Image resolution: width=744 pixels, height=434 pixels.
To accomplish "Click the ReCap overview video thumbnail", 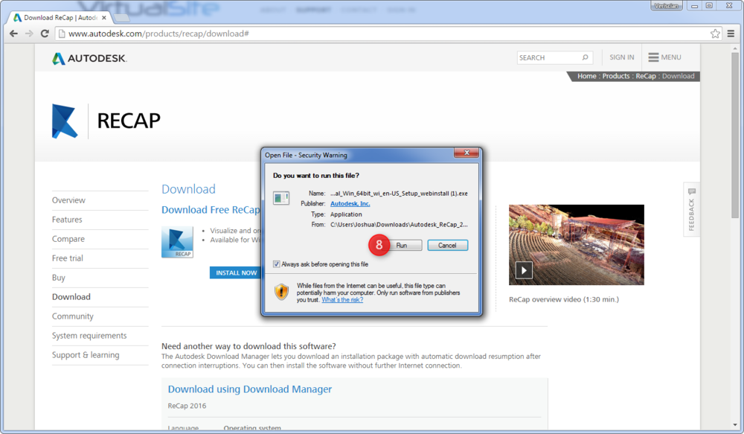I will tap(577, 244).
